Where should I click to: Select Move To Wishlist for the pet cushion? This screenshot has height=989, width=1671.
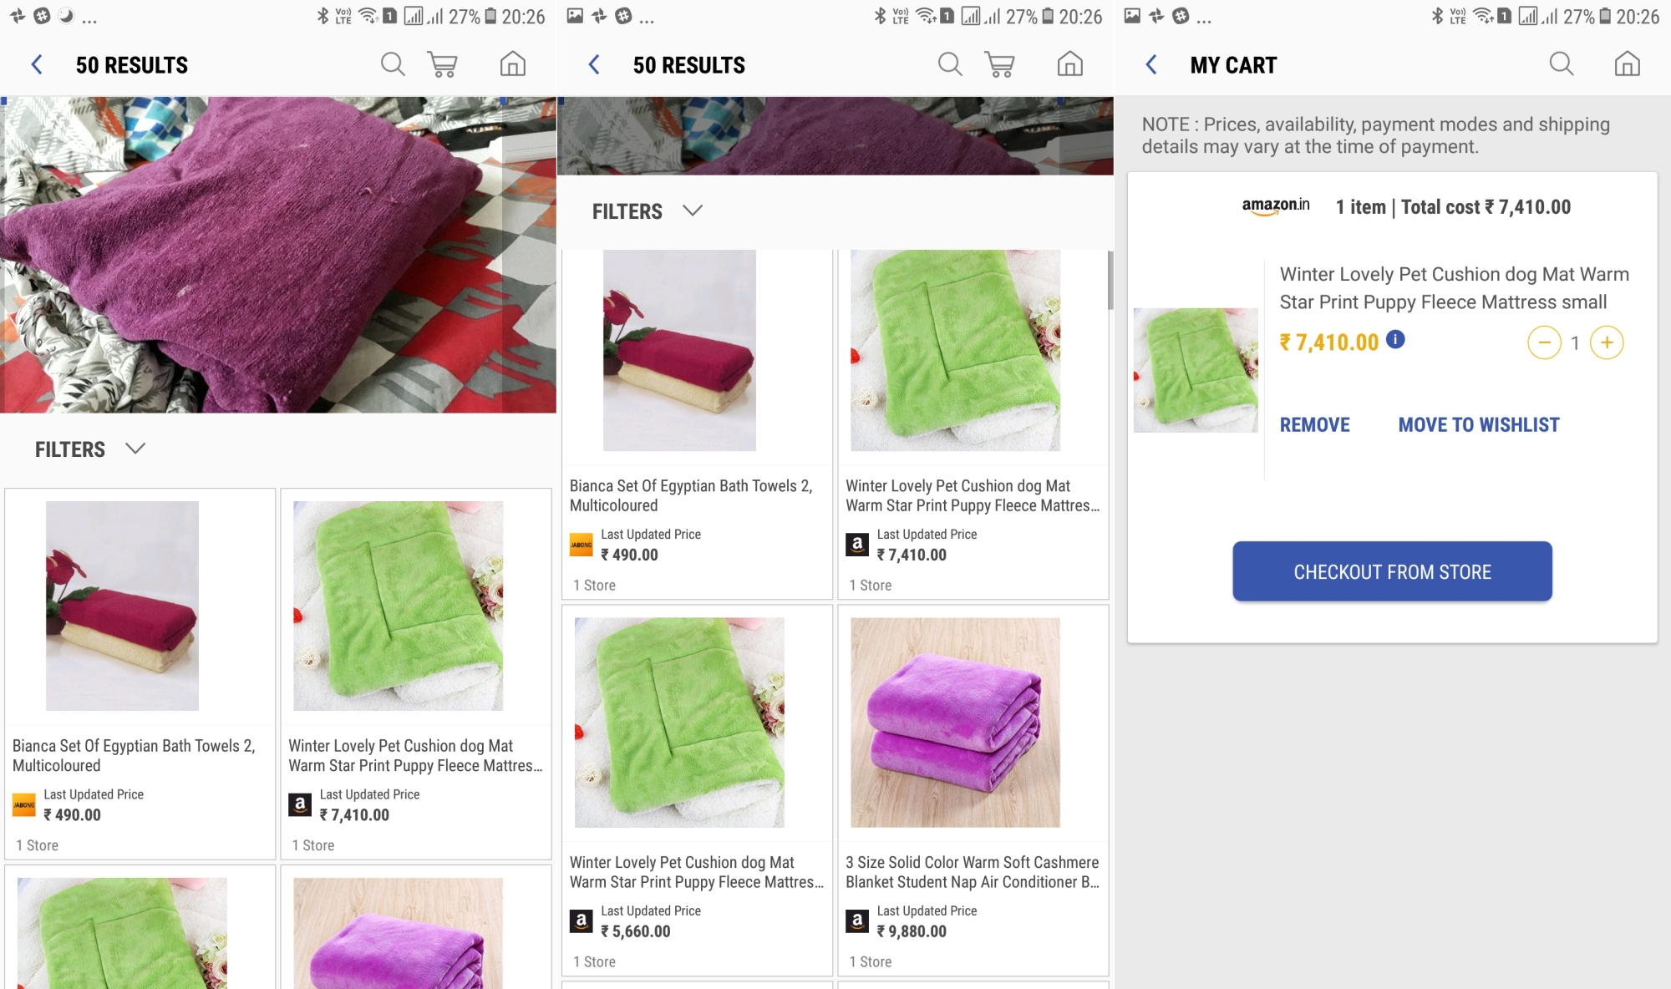click(1478, 424)
